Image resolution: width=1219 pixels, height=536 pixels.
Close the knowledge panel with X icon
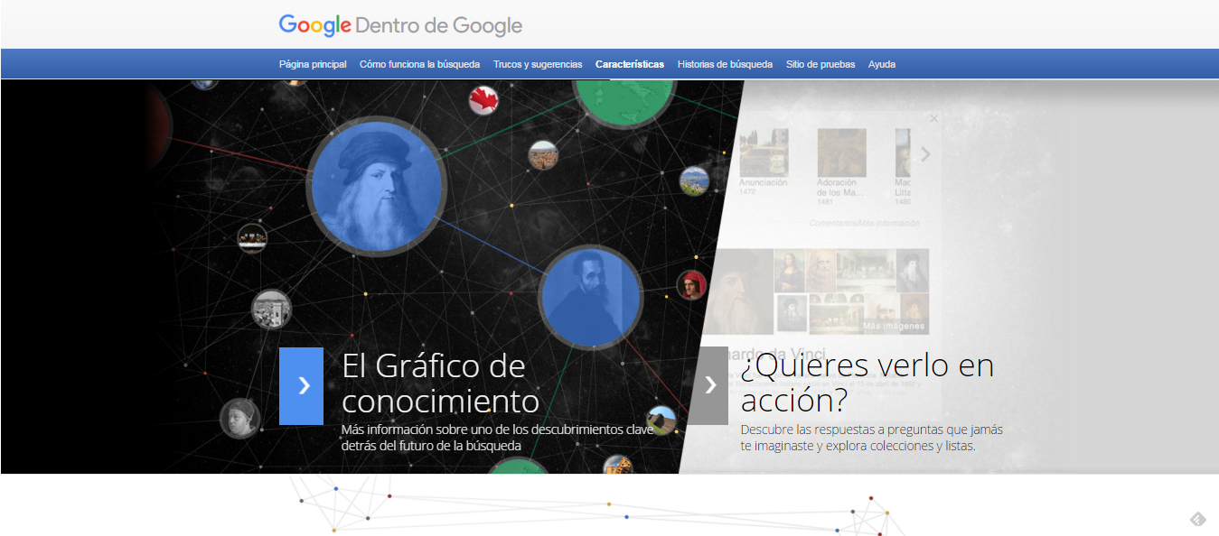point(934,118)
